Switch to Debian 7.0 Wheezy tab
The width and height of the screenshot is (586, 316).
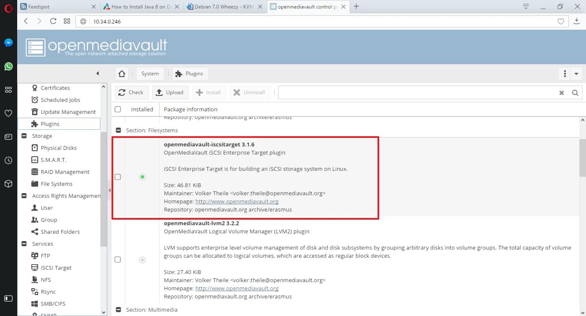[225, 6]
